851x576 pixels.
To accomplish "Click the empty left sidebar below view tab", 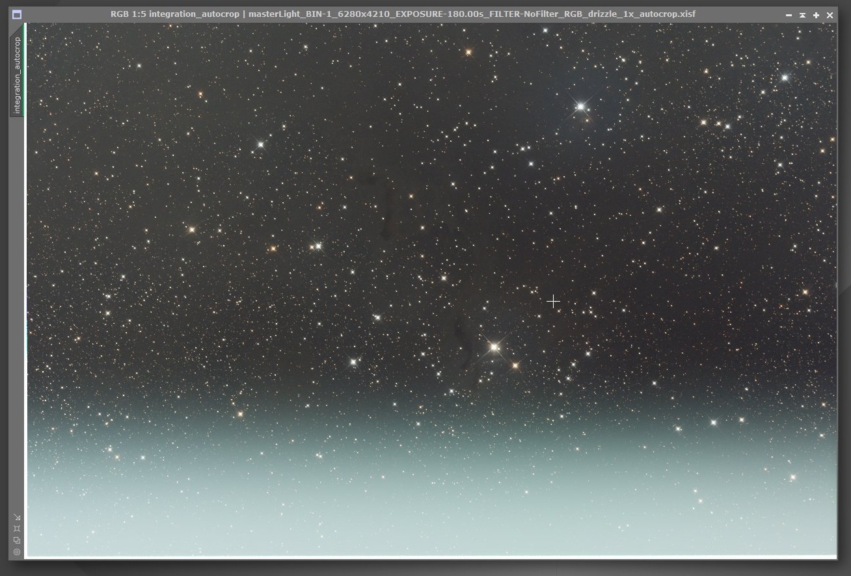I will 17,312.
